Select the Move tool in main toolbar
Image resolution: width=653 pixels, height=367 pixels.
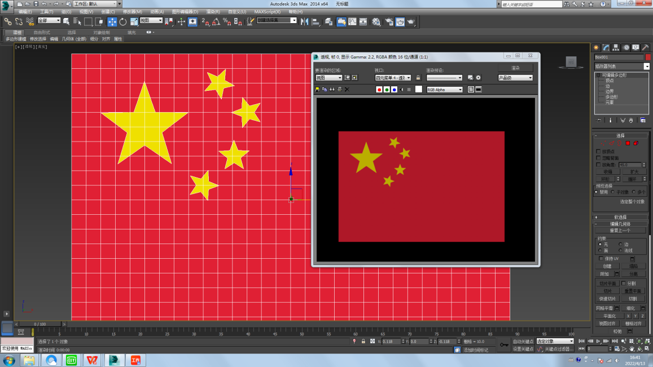(x=112, y=21)
